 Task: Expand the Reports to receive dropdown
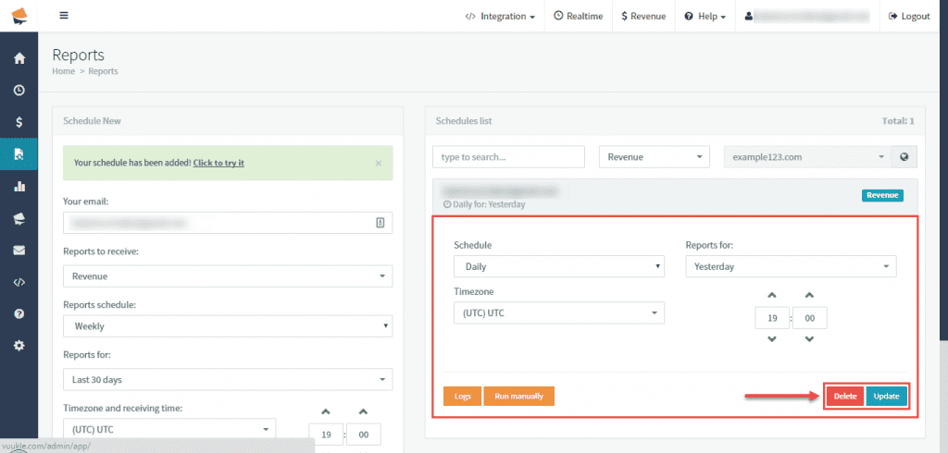(228, 275)
